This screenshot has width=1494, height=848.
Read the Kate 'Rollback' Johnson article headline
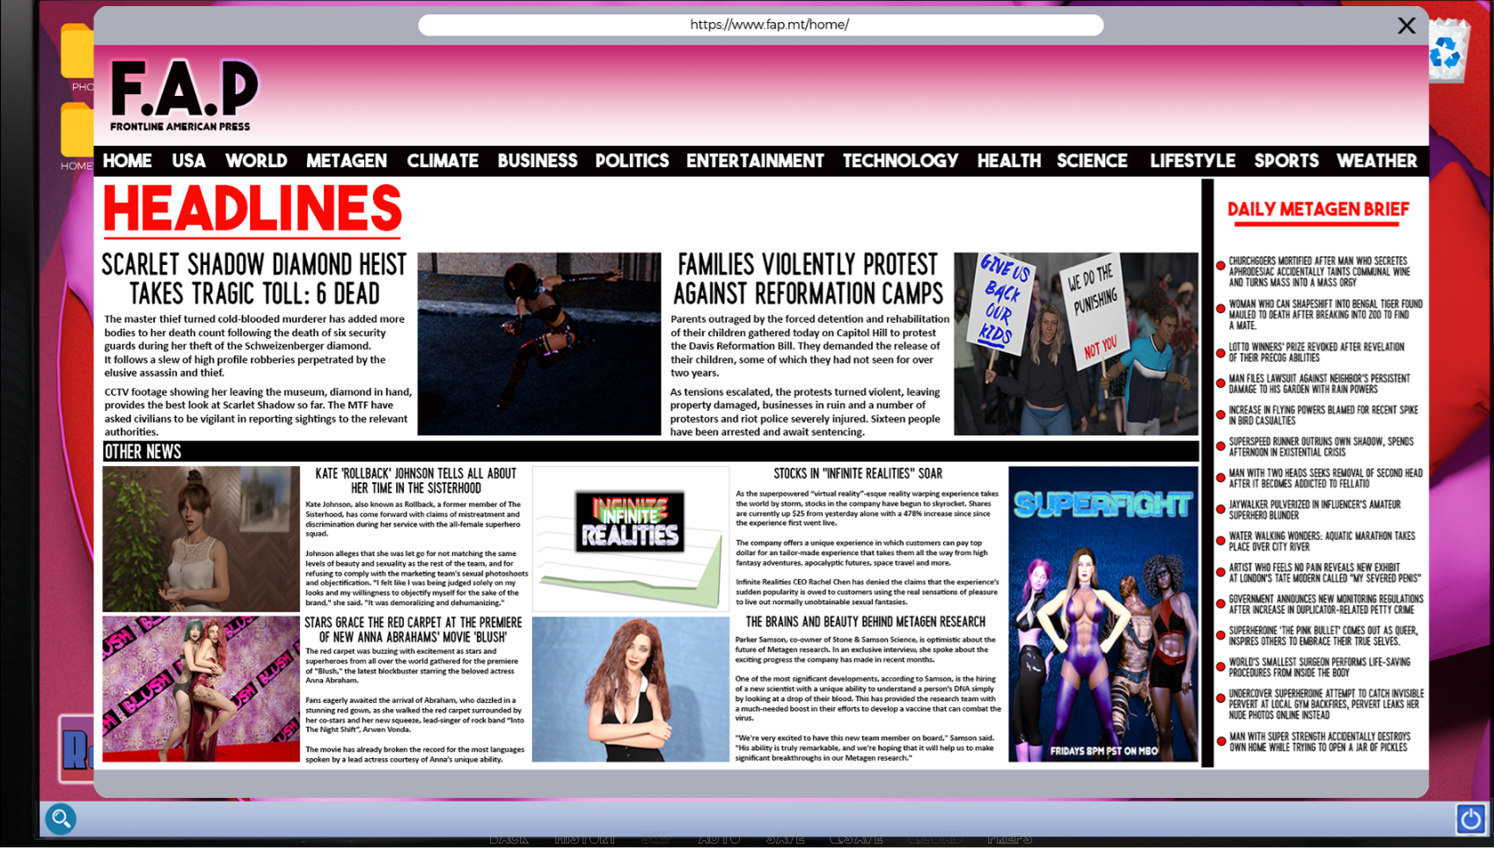tap(415, 480)
